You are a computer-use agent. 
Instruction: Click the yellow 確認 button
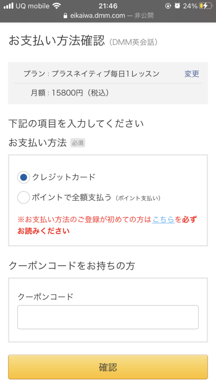click(108, 367)
